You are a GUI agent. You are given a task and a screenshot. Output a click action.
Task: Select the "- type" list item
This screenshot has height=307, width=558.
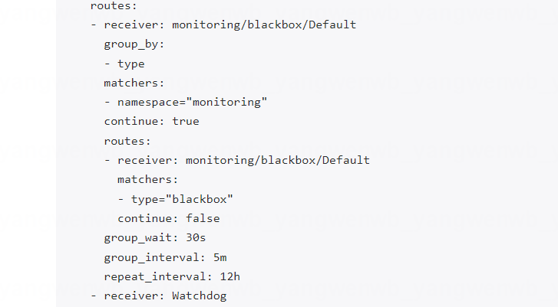pos(124,64)
